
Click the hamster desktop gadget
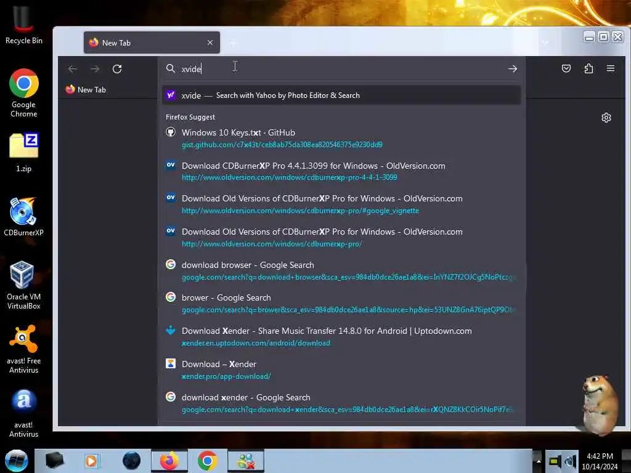[x=600, y=404]
